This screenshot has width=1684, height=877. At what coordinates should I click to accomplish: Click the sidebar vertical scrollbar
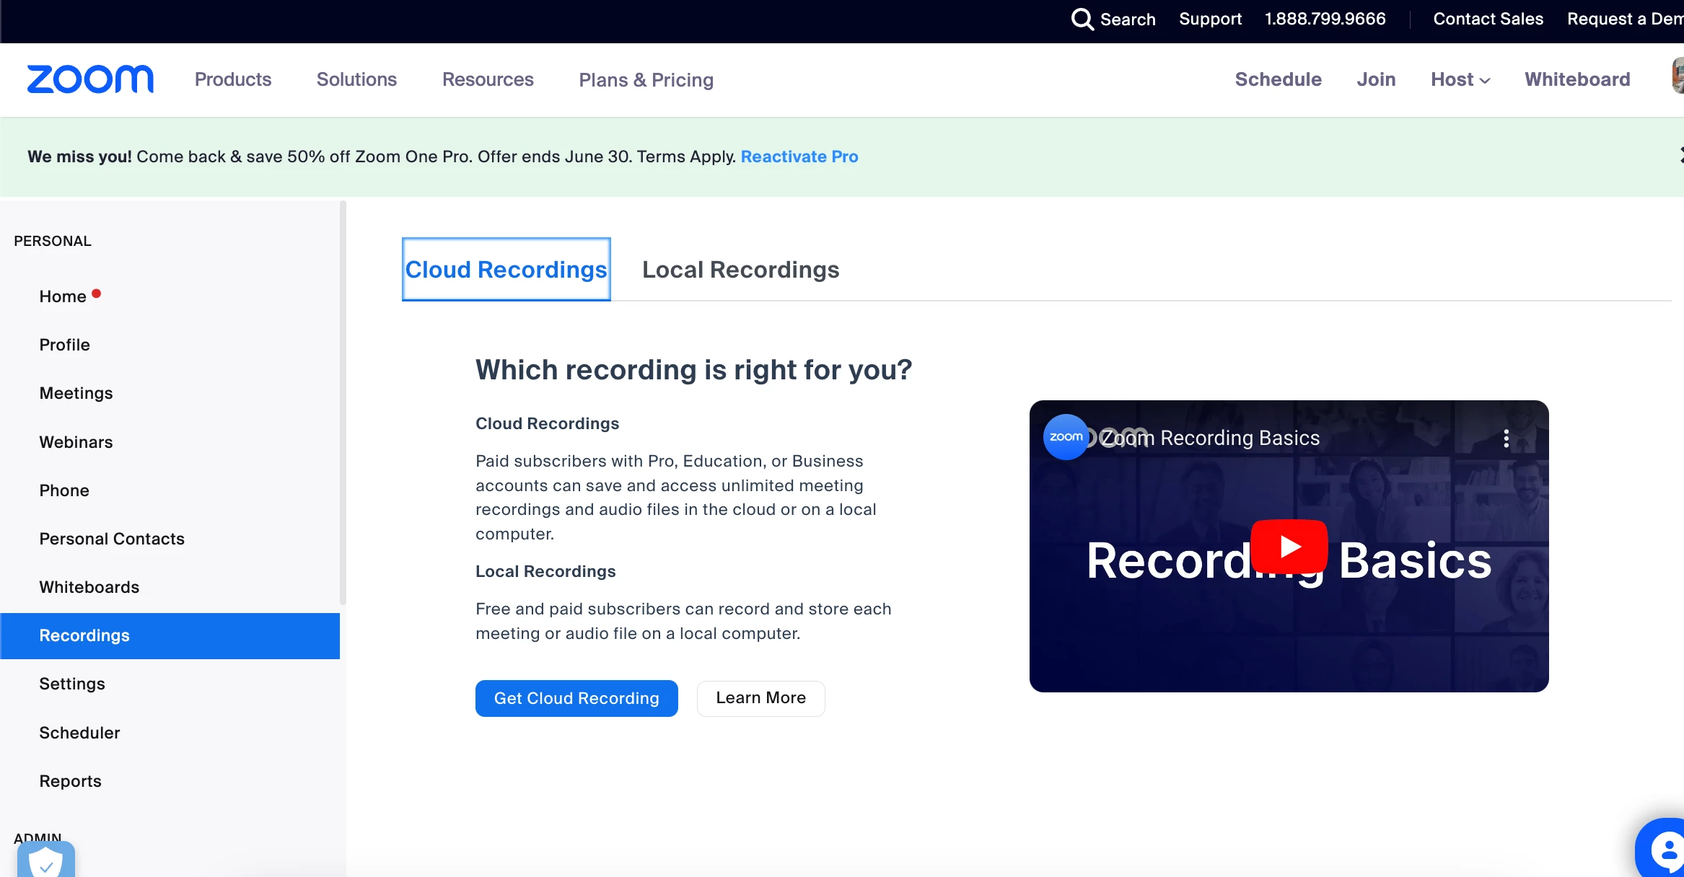pyautogui.click(x=343, y=402)
